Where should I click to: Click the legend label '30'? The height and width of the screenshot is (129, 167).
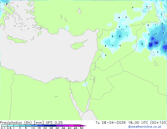click(x=57, y=128)
